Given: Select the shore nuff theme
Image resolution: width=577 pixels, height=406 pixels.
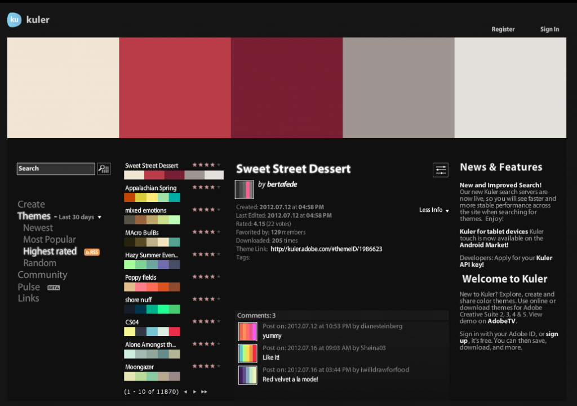Looking at the screenshot, I should pos(139,300).
